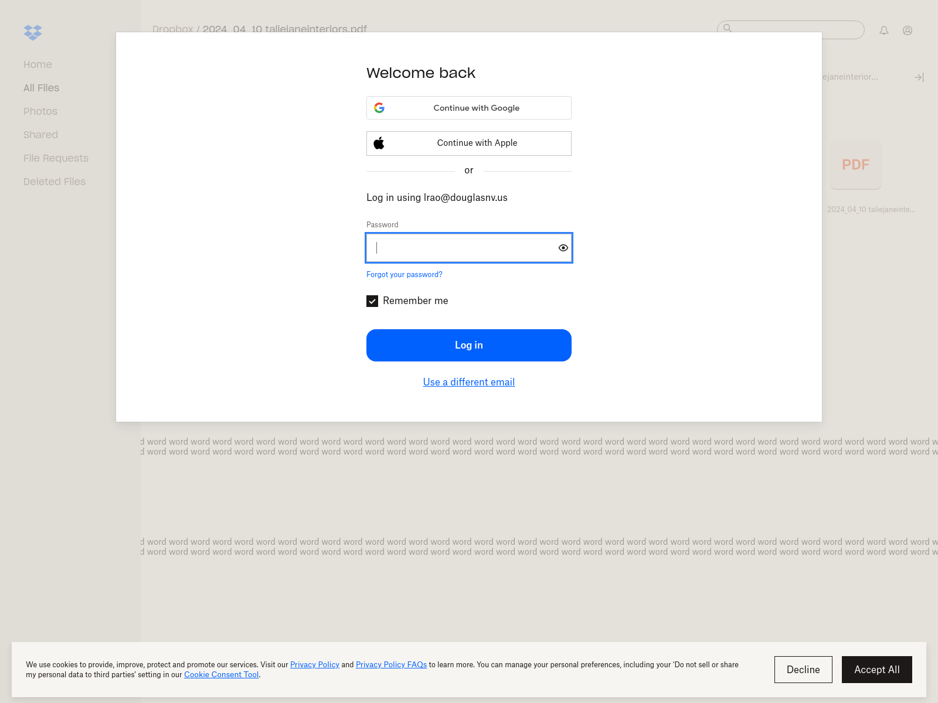Screen dimensions: 938x703
Task: Click the blue Log in button
Action: 469,346
